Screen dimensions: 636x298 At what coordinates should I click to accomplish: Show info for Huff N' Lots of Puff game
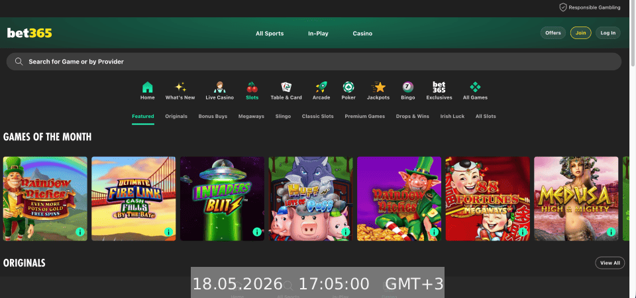(x=346, y=232)
